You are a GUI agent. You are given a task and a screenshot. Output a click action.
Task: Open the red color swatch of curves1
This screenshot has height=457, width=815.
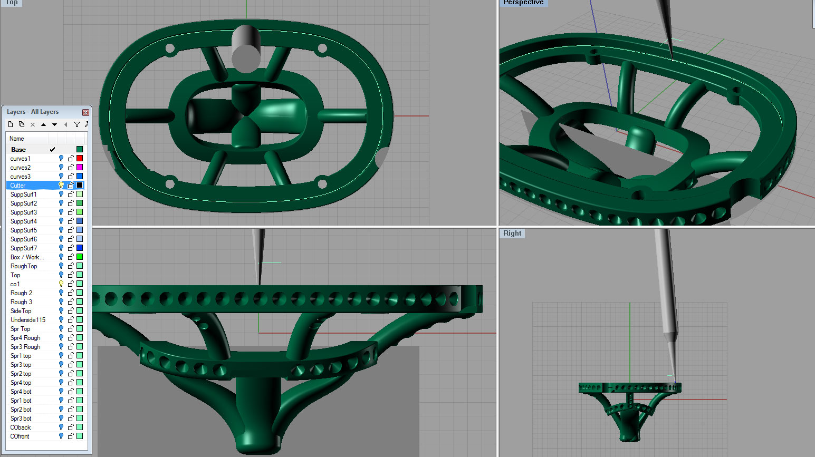click(x=80, y=158)
